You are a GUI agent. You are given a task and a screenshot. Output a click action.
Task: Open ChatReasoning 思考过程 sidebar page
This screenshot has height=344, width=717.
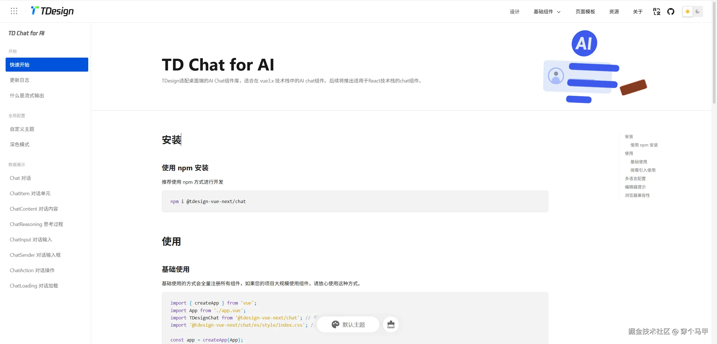[36, 224]
